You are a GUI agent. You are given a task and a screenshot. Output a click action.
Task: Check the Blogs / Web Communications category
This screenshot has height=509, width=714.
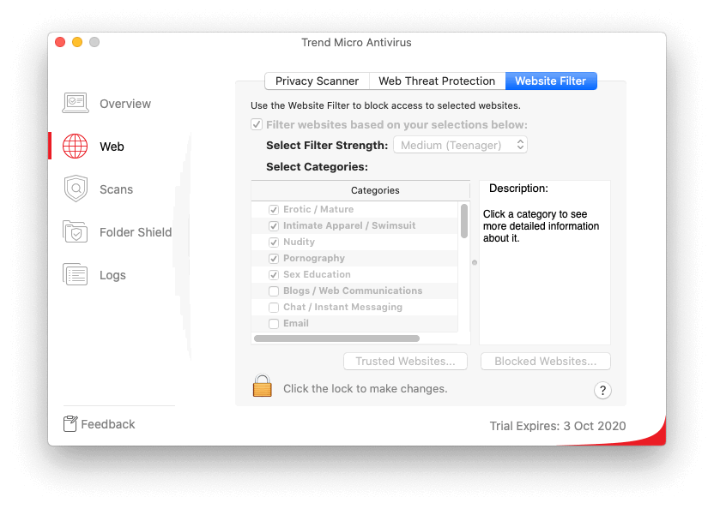point(274,291)
